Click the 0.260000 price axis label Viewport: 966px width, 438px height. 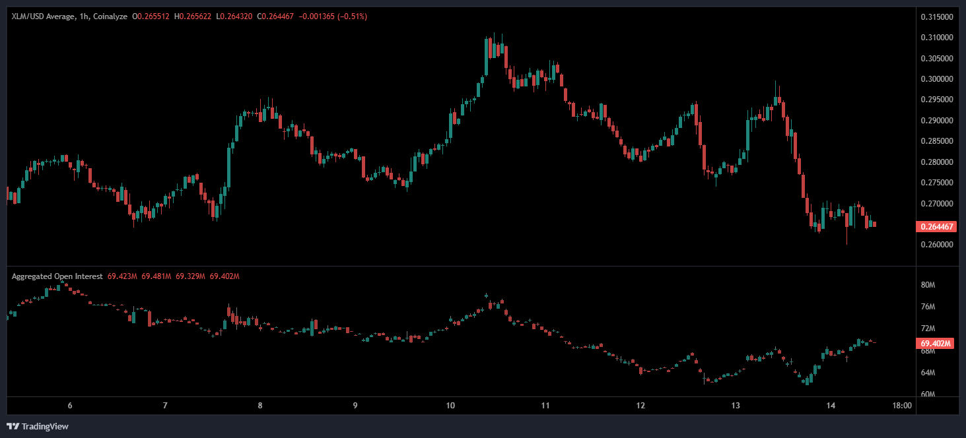pyautogui.click(x=936, y=245)
